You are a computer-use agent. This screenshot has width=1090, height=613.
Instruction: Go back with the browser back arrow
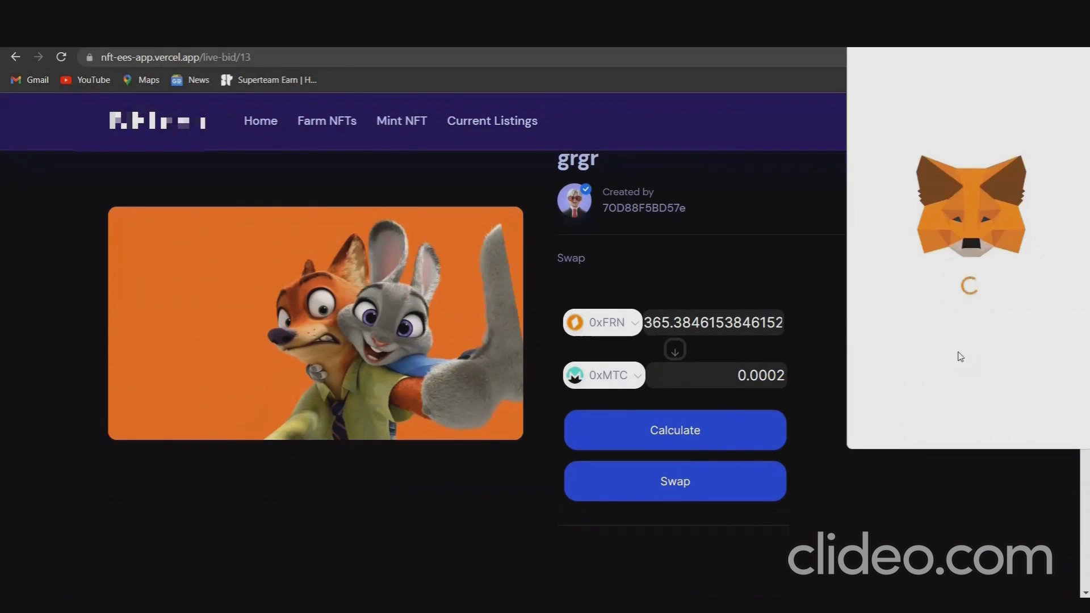(x=15, y=57)
